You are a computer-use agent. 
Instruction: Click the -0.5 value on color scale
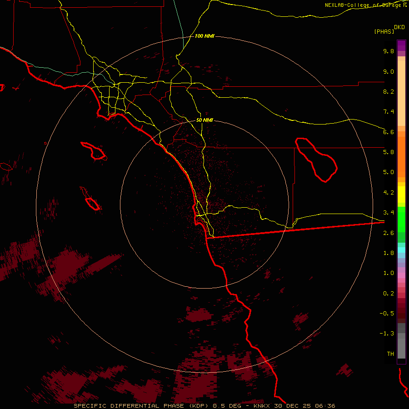pyautogui.click(x=387, y=314)
